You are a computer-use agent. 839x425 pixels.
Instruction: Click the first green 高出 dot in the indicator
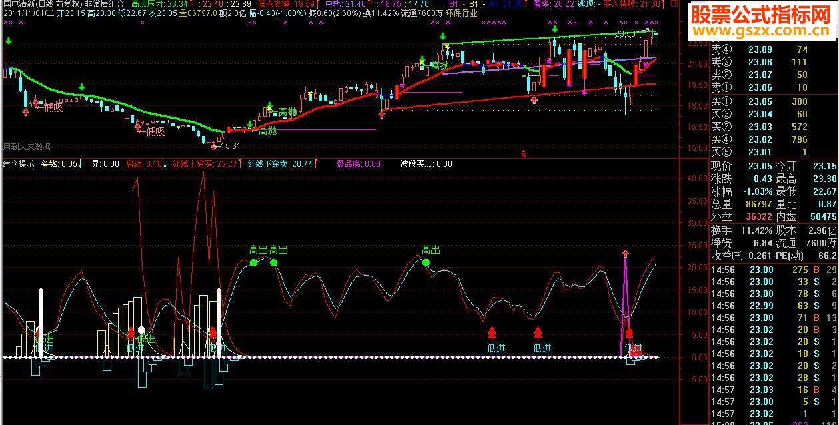[253, 263]
